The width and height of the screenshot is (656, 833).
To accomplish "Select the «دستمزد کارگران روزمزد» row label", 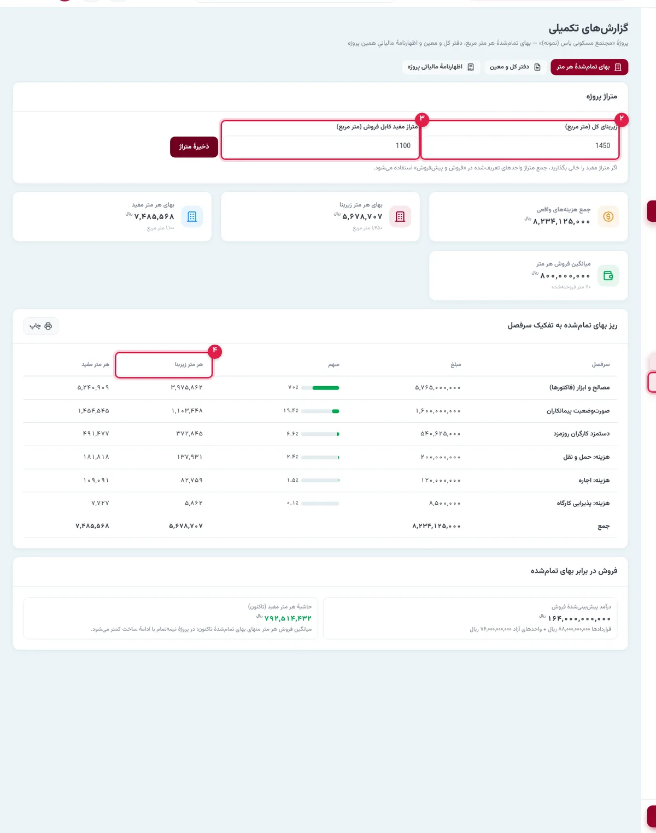I will [x=582, y=434].
